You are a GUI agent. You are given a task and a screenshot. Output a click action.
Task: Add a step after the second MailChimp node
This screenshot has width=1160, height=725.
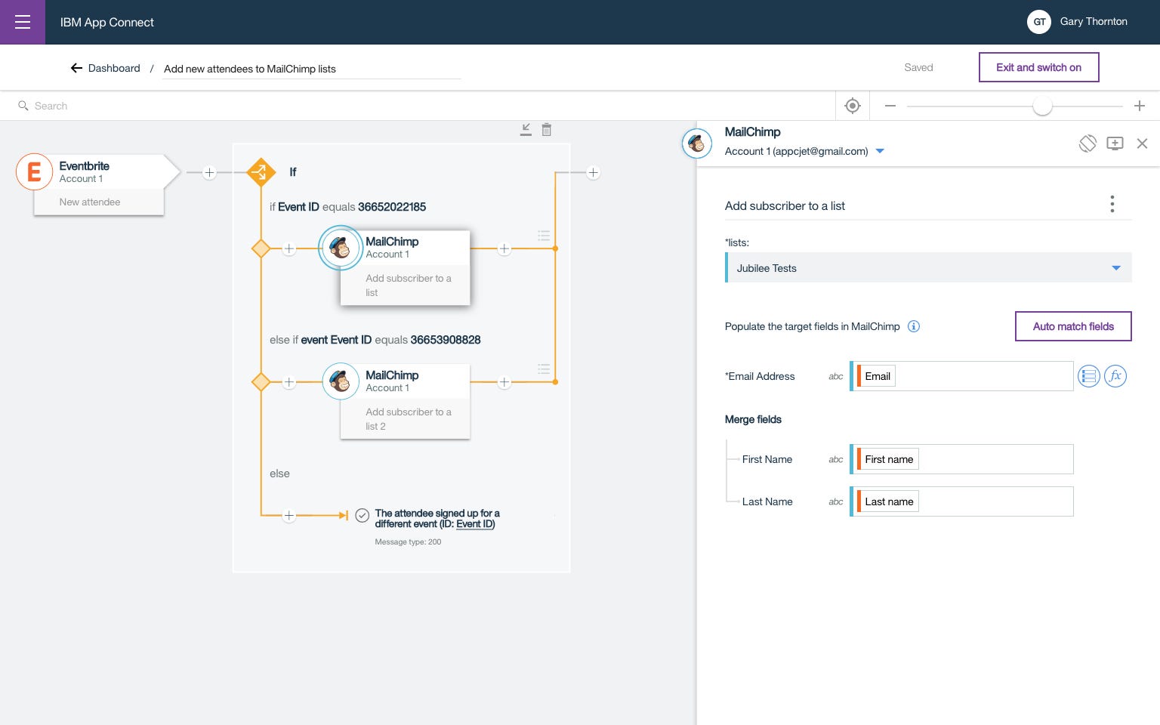coord(504,382)
